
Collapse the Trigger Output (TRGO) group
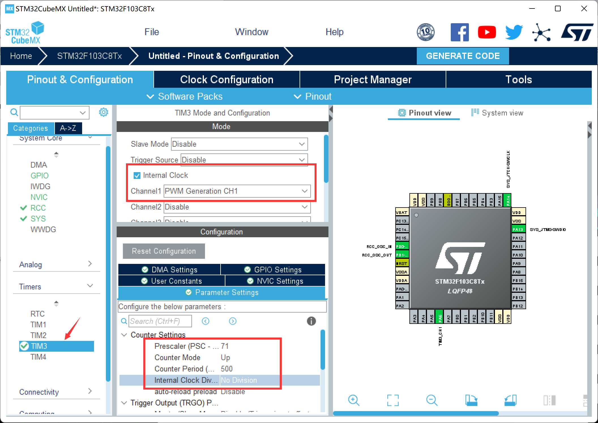[124, 403]
